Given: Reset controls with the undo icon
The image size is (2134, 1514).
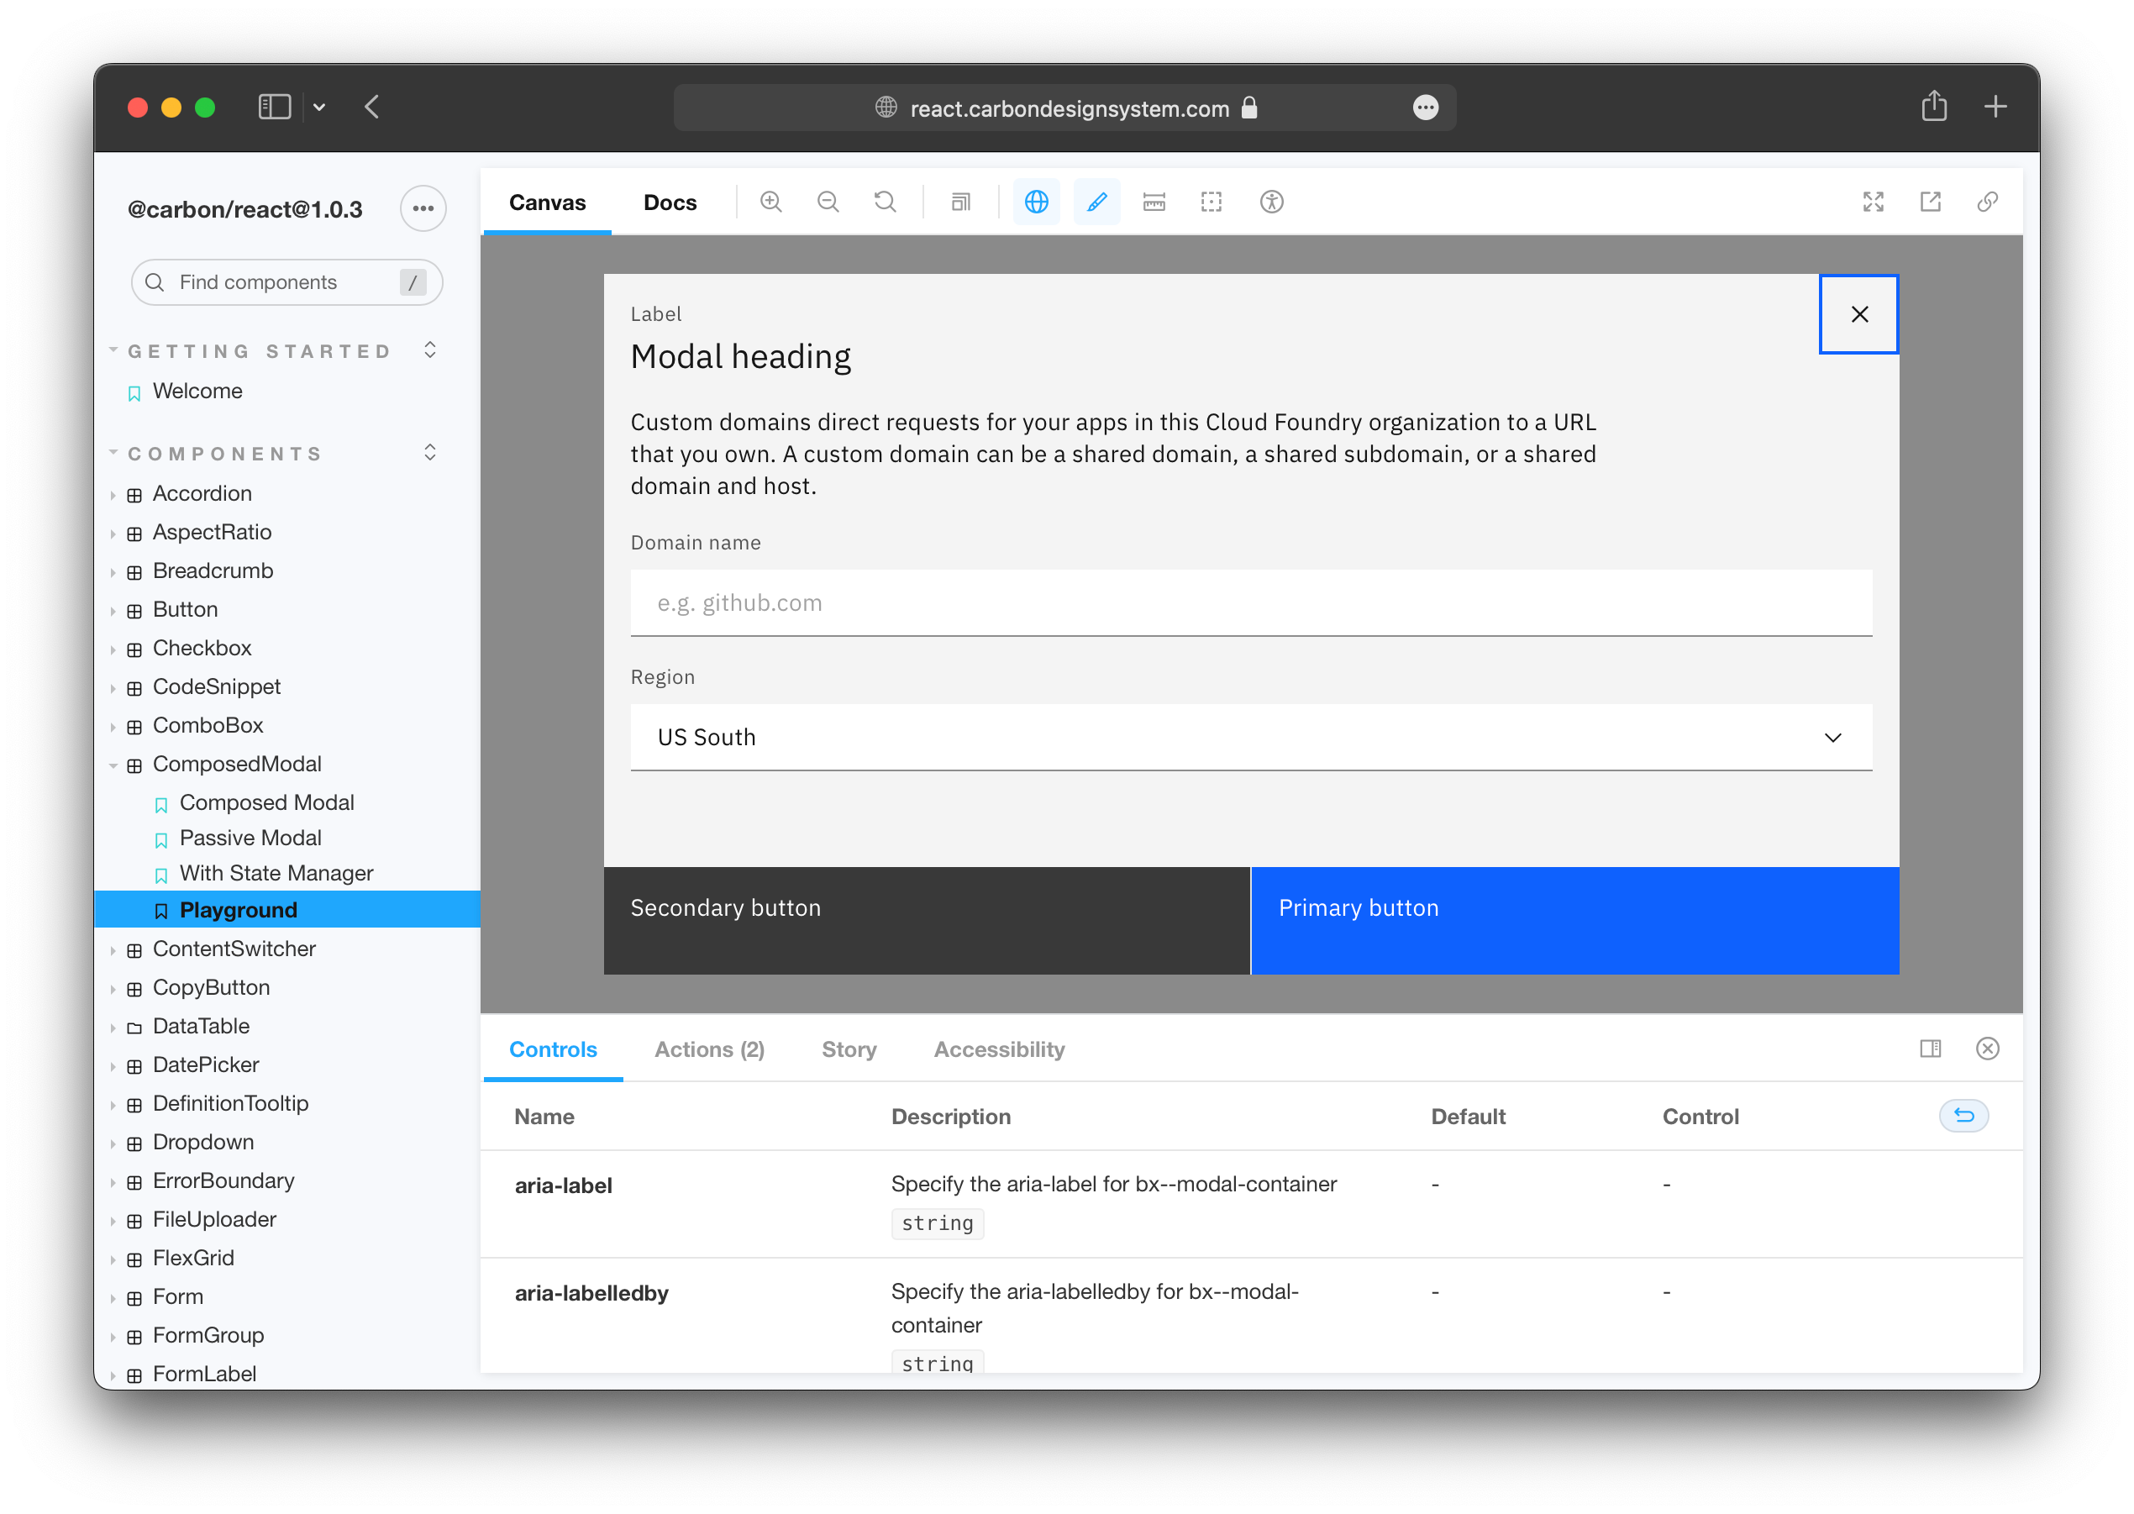Looking at the screenshot, I should tap(1963, 1116).
